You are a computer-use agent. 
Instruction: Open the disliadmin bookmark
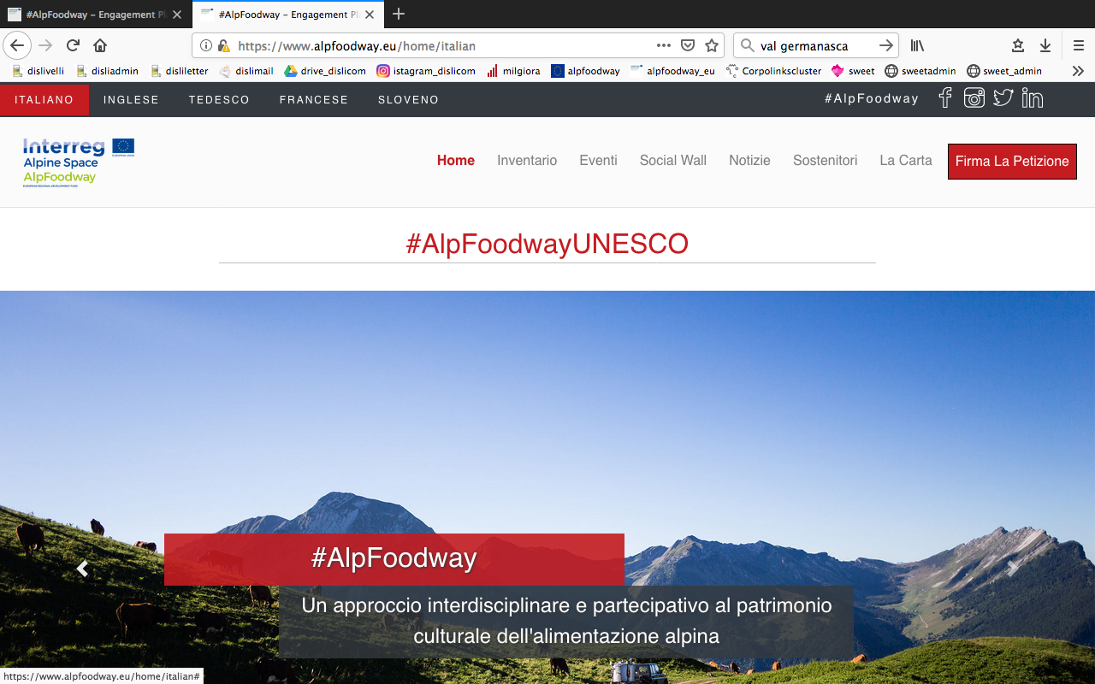(107, 71)
